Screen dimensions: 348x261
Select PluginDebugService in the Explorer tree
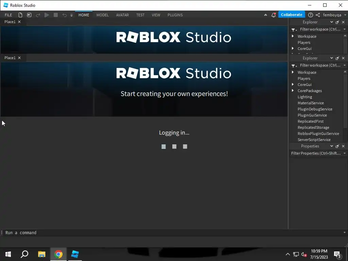pos(315,109)
